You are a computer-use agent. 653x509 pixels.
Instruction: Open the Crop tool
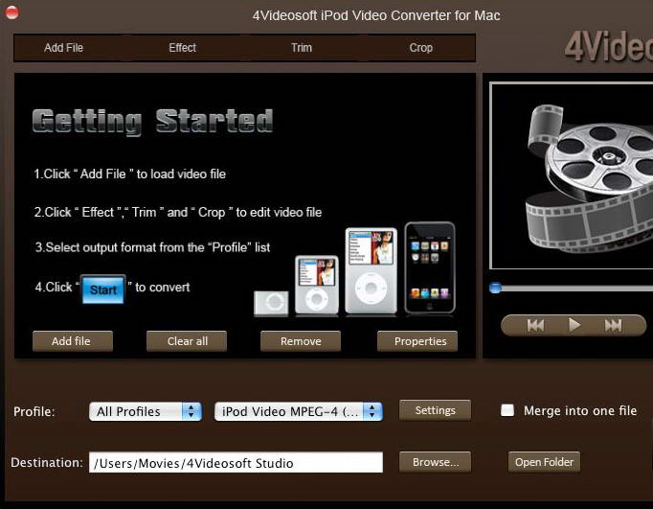[x=420, y=48]
